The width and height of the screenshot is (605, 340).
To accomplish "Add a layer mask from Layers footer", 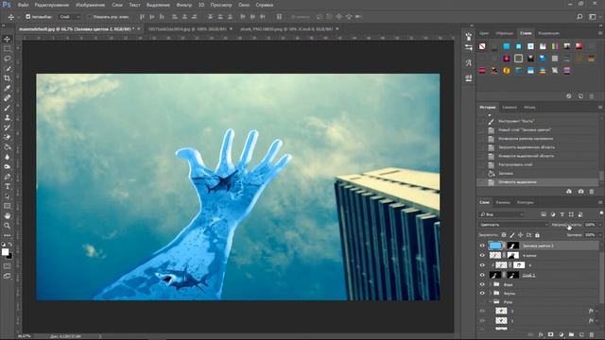I will click(x=550, y=334).
